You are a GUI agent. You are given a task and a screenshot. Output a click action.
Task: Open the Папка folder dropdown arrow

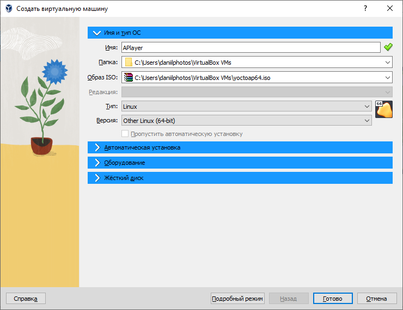point(388,63)
